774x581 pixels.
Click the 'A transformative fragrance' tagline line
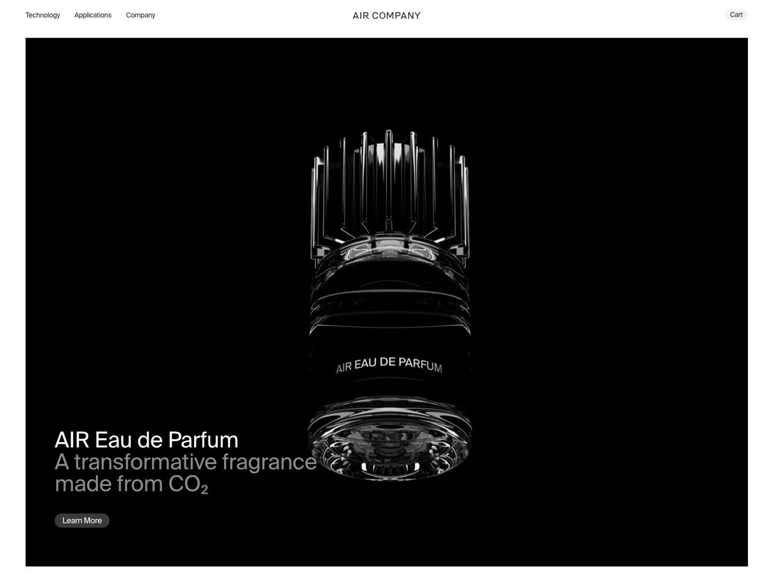[x=186, y=461]
